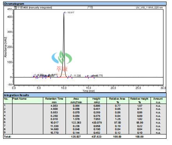Image resolution: width=172 pixels, height=145 pixels.
Task: Click the Amount column header
Action: click(158, 100)
